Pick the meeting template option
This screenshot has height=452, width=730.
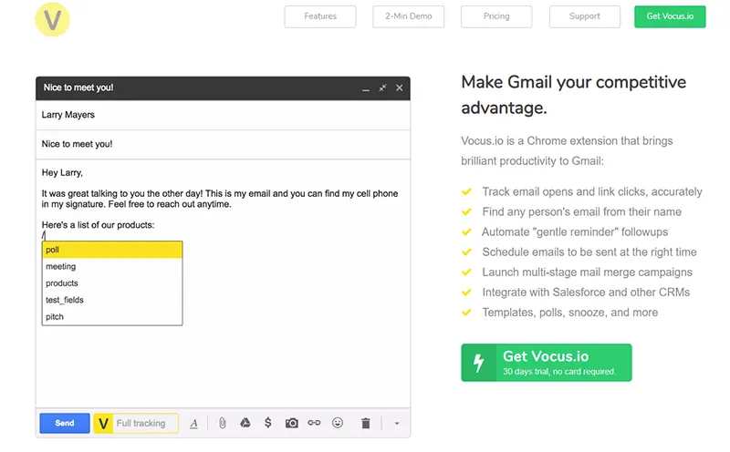point(112,266)
